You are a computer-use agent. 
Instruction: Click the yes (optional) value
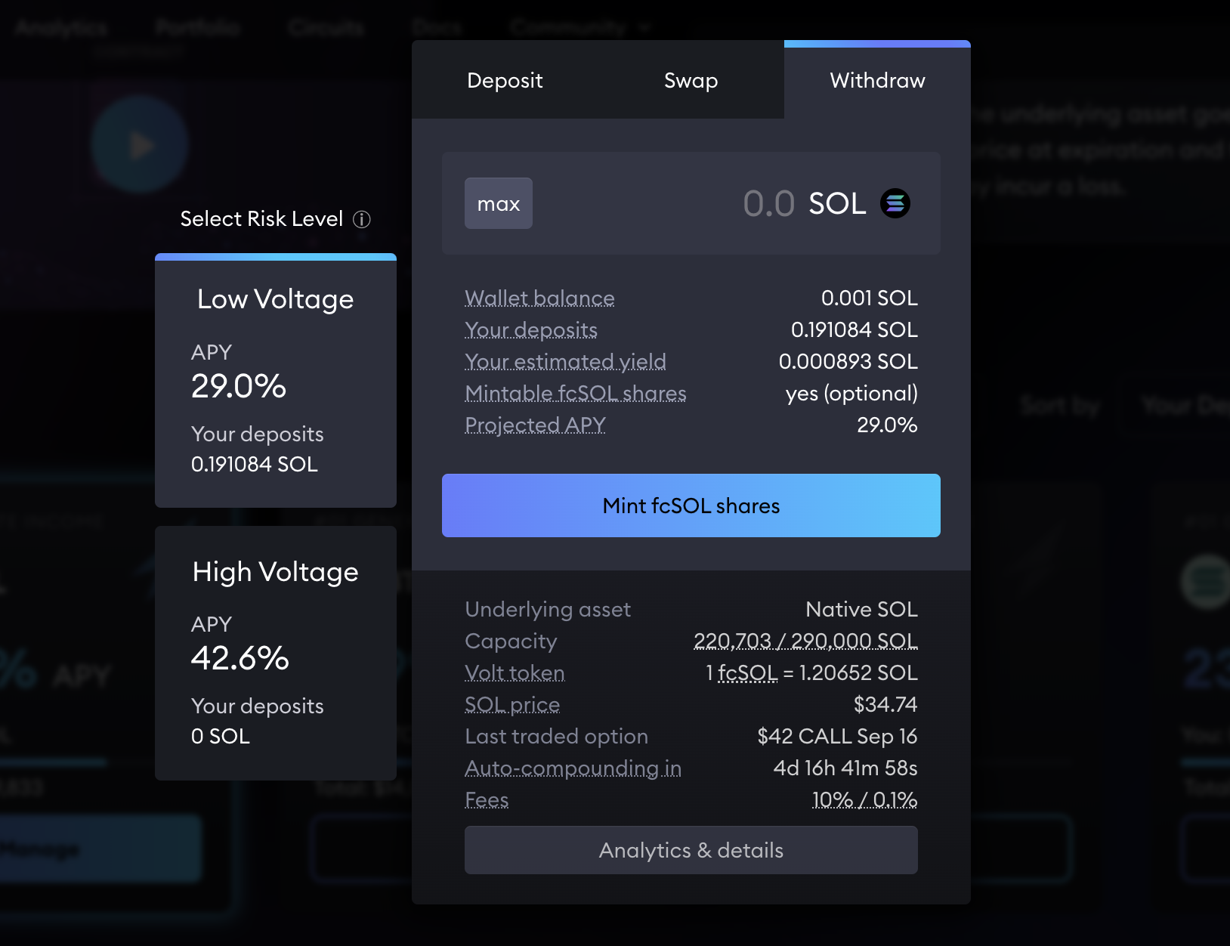click(851, 393)
